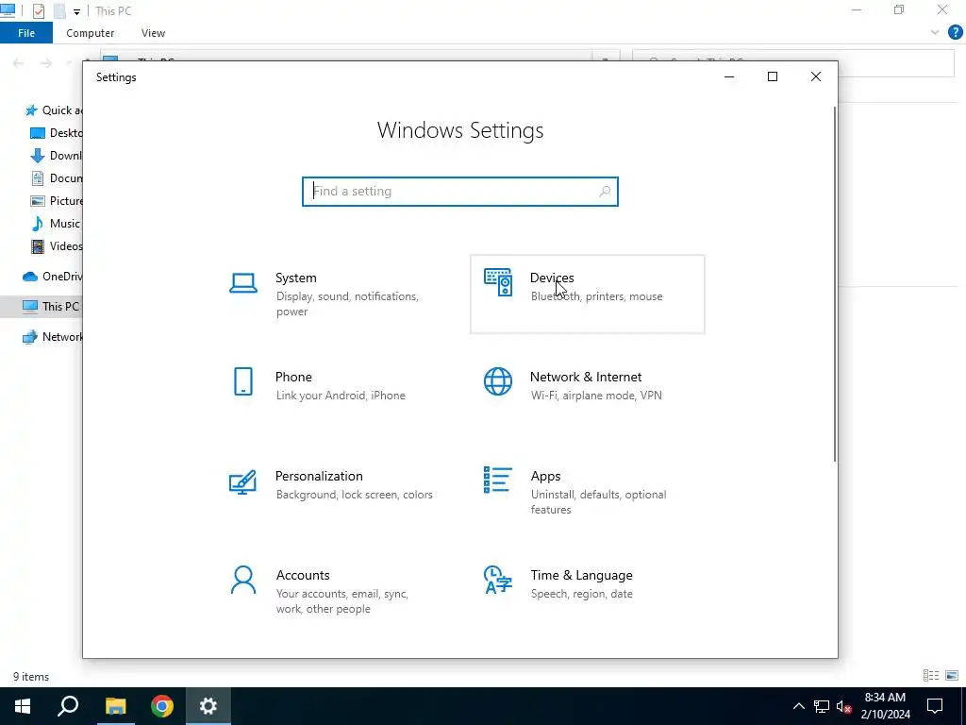The height and width of the screenshot is (725, 966).
Task: Click the Phone settings icon
Action: (243, 381)
